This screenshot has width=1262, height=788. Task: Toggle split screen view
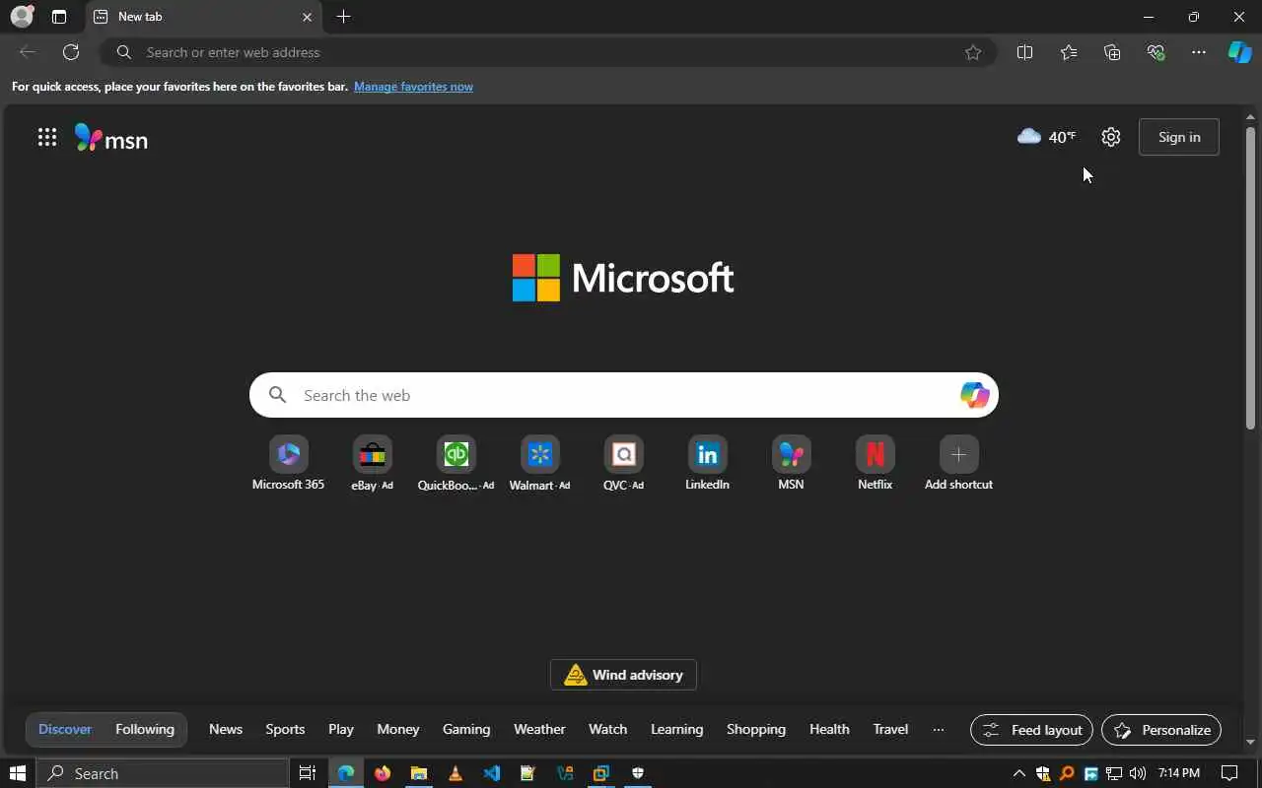click(1024, 52)
